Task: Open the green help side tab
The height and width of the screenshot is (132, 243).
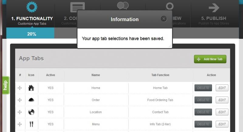Action: click(x=6, y=85)
